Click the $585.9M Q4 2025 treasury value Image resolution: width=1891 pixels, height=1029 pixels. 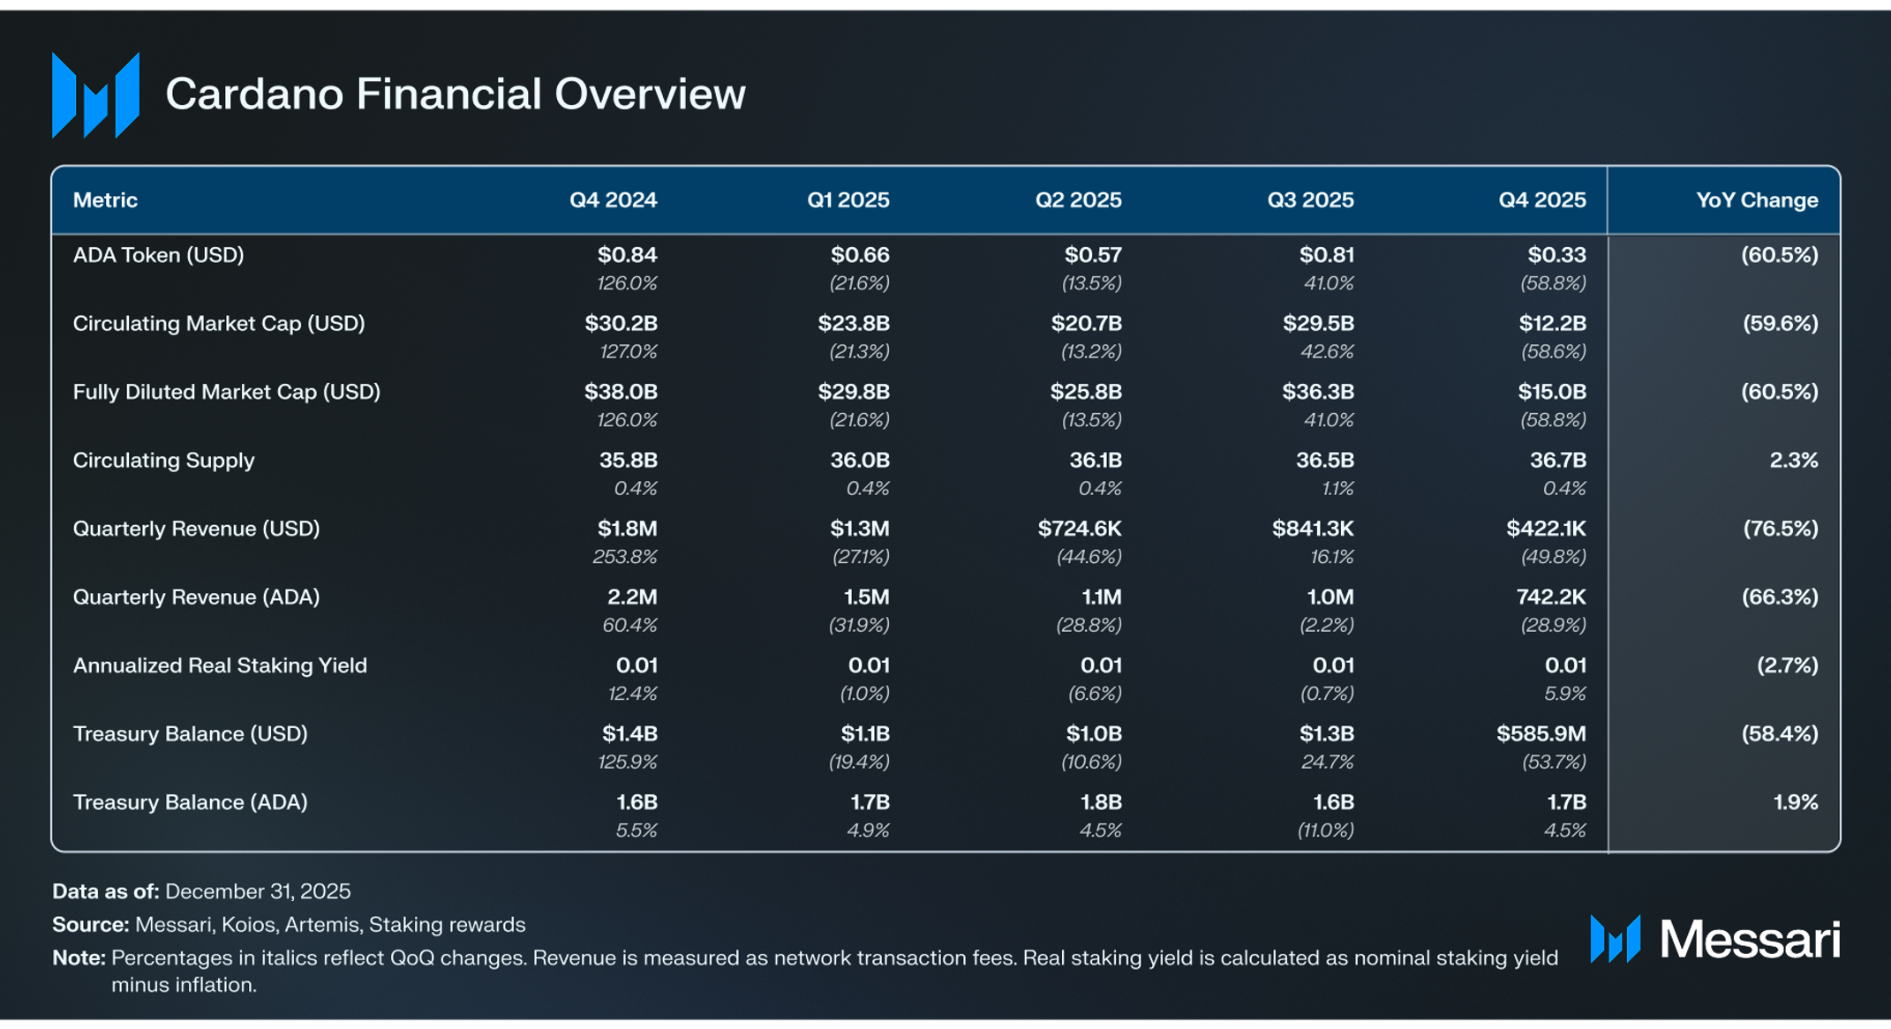(x=1541, y=734)
